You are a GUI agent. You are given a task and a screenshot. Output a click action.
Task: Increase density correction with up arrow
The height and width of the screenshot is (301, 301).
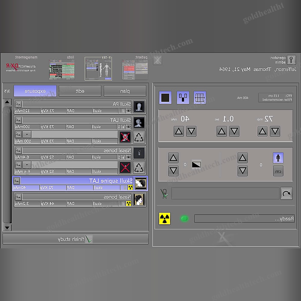coord(173,158)
